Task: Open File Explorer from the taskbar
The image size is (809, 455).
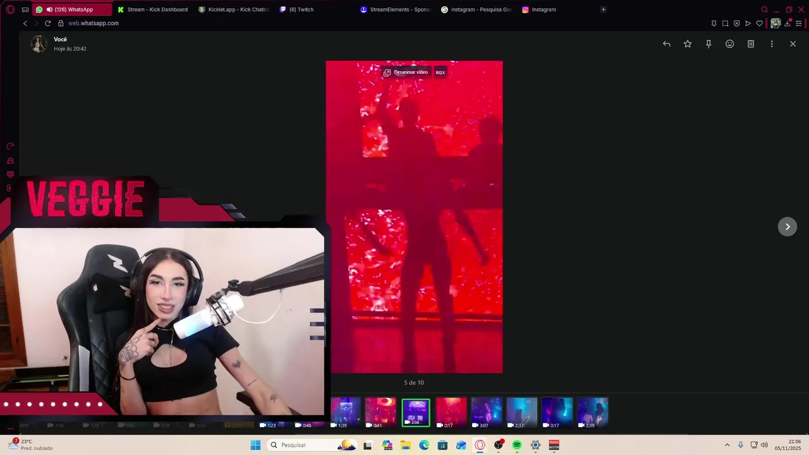Action: (406, 446)
